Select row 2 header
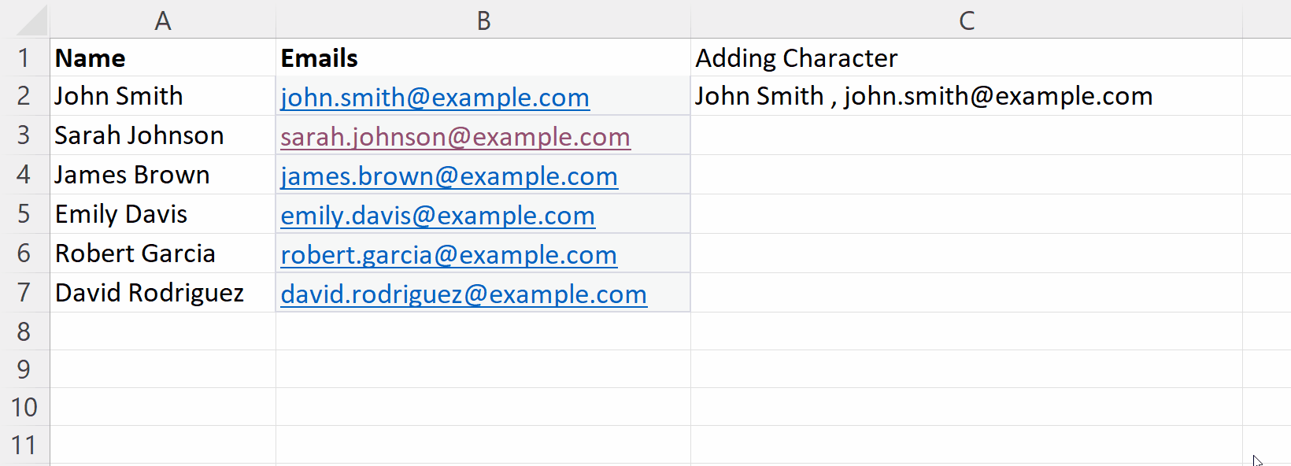The width and height of the screenshot is (1291, 466). pos(24,96)
